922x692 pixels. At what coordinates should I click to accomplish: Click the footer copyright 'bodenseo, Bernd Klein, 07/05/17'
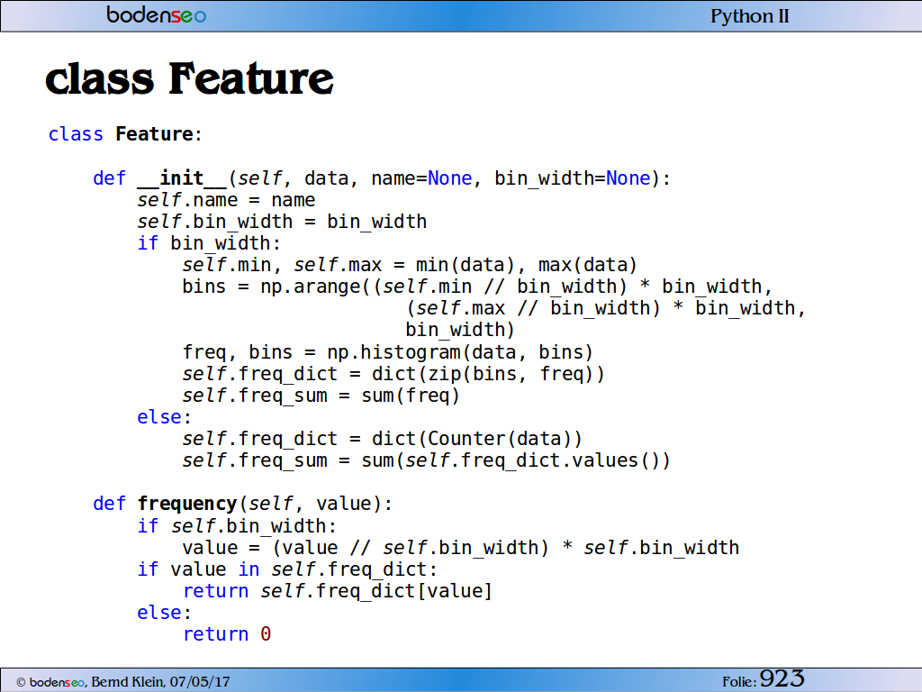[x=122, y=682]
